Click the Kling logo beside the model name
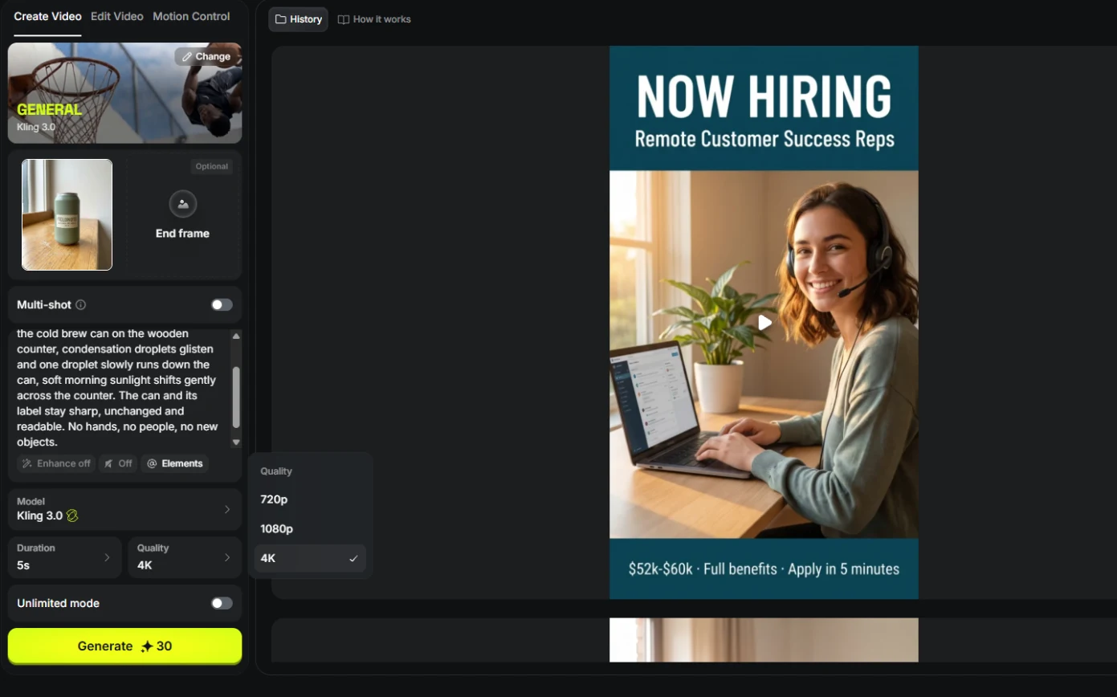The image size is (1117, 697). tap(72, 516)
